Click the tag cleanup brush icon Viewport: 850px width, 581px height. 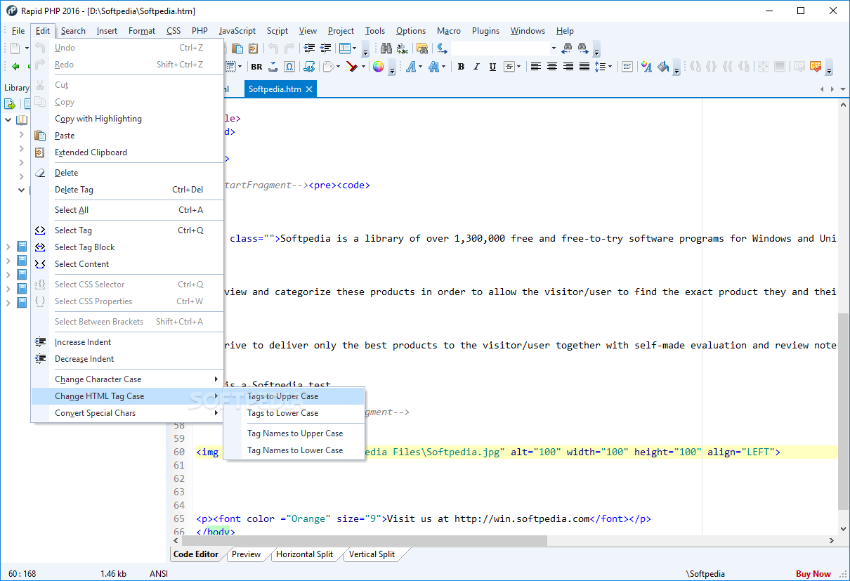(352, 67)
